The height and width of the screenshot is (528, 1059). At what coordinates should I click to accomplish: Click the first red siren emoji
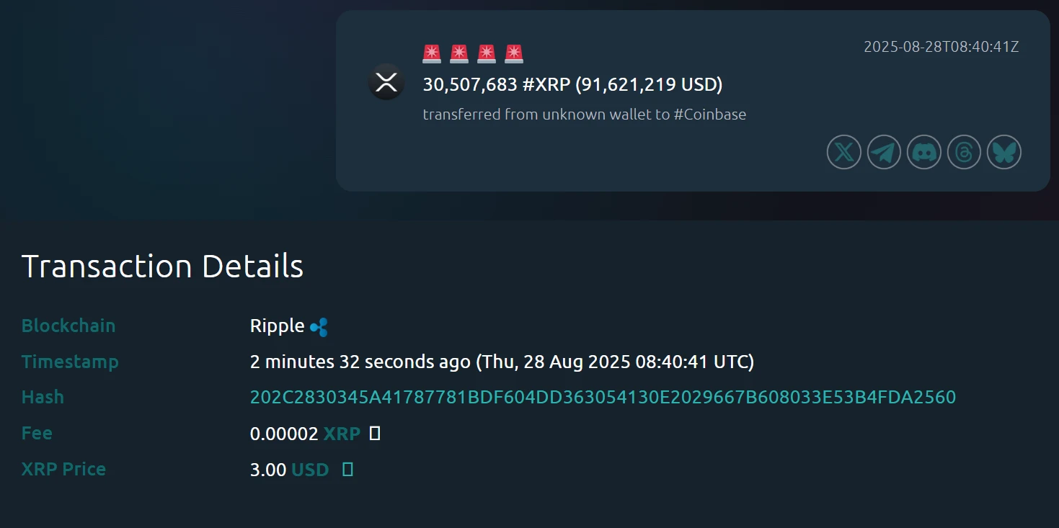pyautogui.click(x=431, y=53)
